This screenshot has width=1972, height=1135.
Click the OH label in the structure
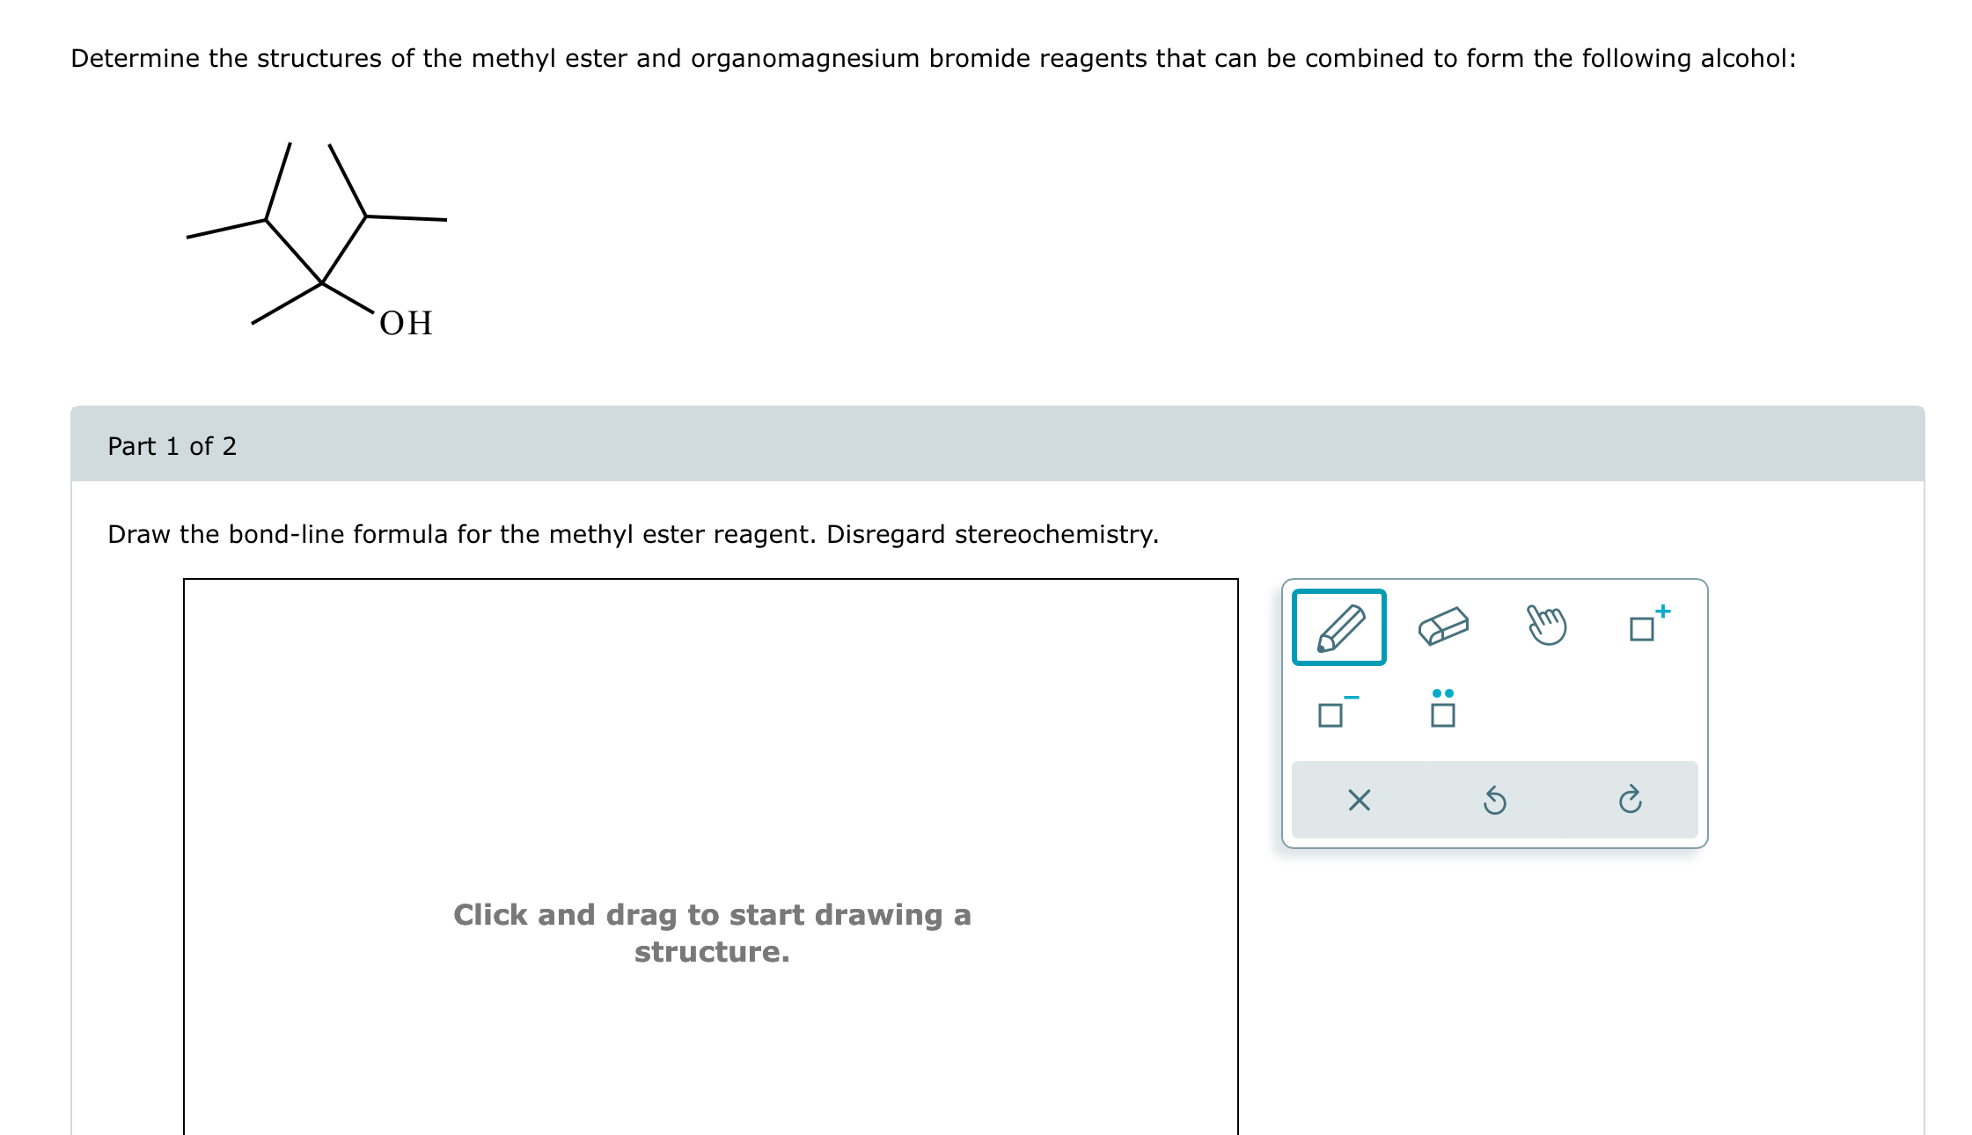[x=406, y=323]
